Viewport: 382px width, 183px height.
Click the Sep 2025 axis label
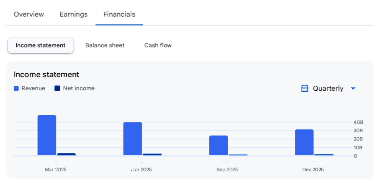tap(227, 170)
